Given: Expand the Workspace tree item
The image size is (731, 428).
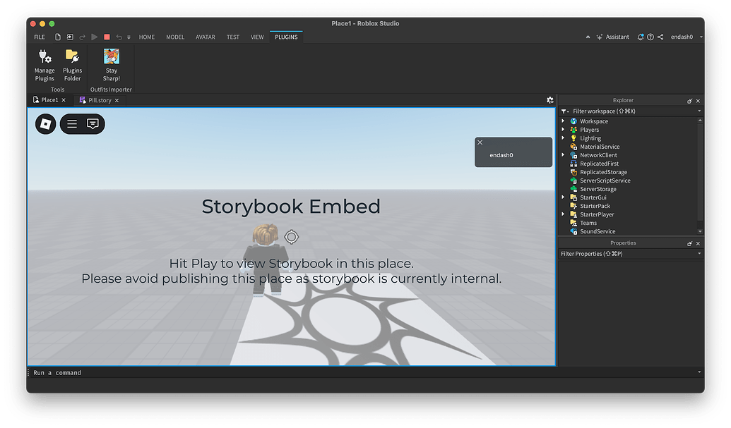Looking at the screenshot, I should [x=562, y=121].
